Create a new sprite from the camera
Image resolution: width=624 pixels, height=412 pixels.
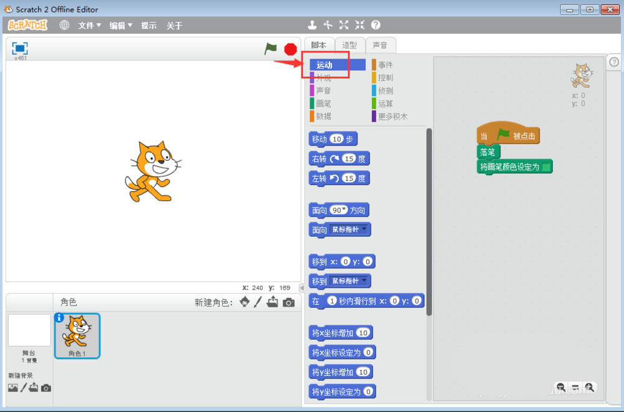pos(289,303)
